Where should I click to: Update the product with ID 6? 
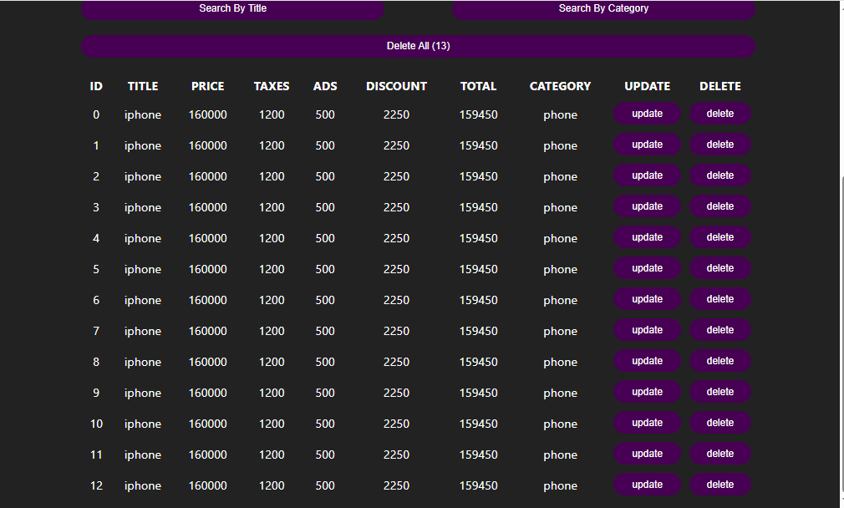(647, 299)
